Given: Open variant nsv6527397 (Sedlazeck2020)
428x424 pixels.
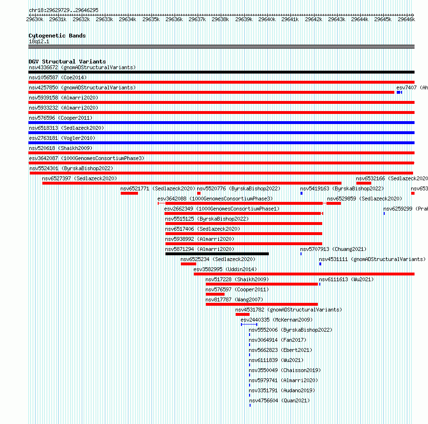Looking at the screenshot, I should pos(79,178).
